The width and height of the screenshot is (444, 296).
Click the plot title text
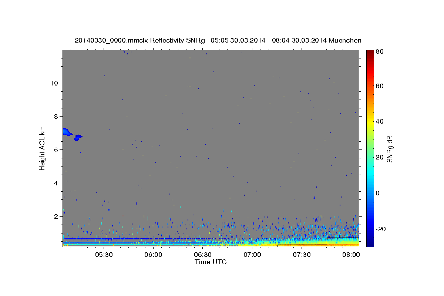218,40
